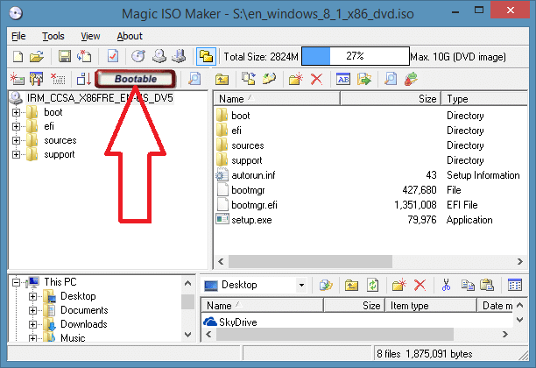Open the File menu
The image size is (536, 368).
[18, 36]
